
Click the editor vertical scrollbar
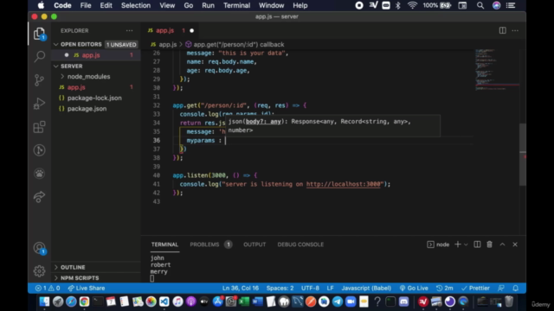522,155
